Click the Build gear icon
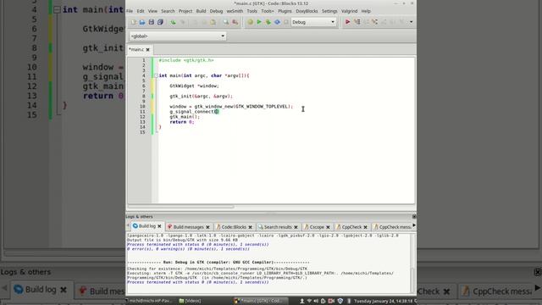Screen dimensions: 542x305 (x=250, y=22)
